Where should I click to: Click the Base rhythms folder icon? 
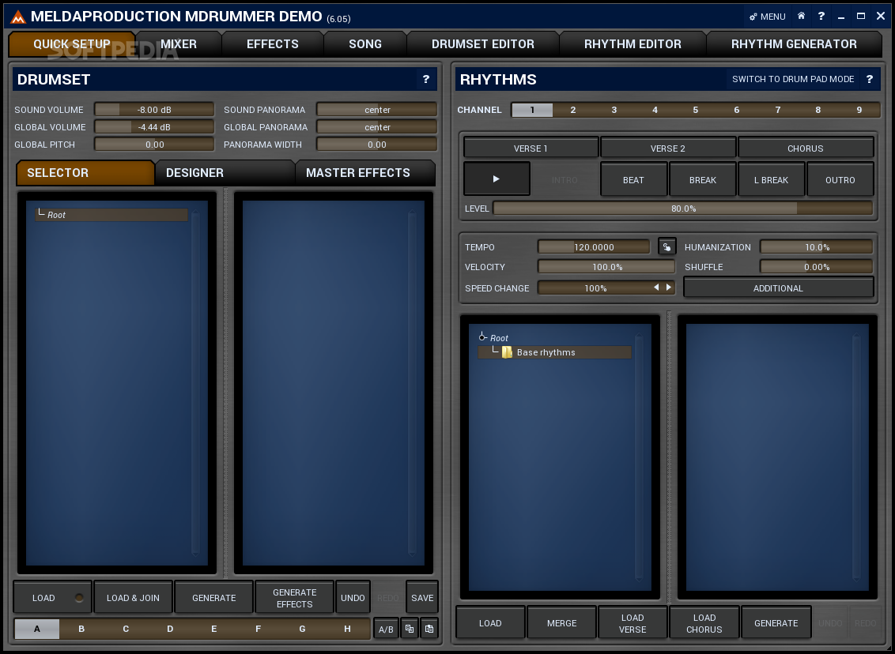507,352
